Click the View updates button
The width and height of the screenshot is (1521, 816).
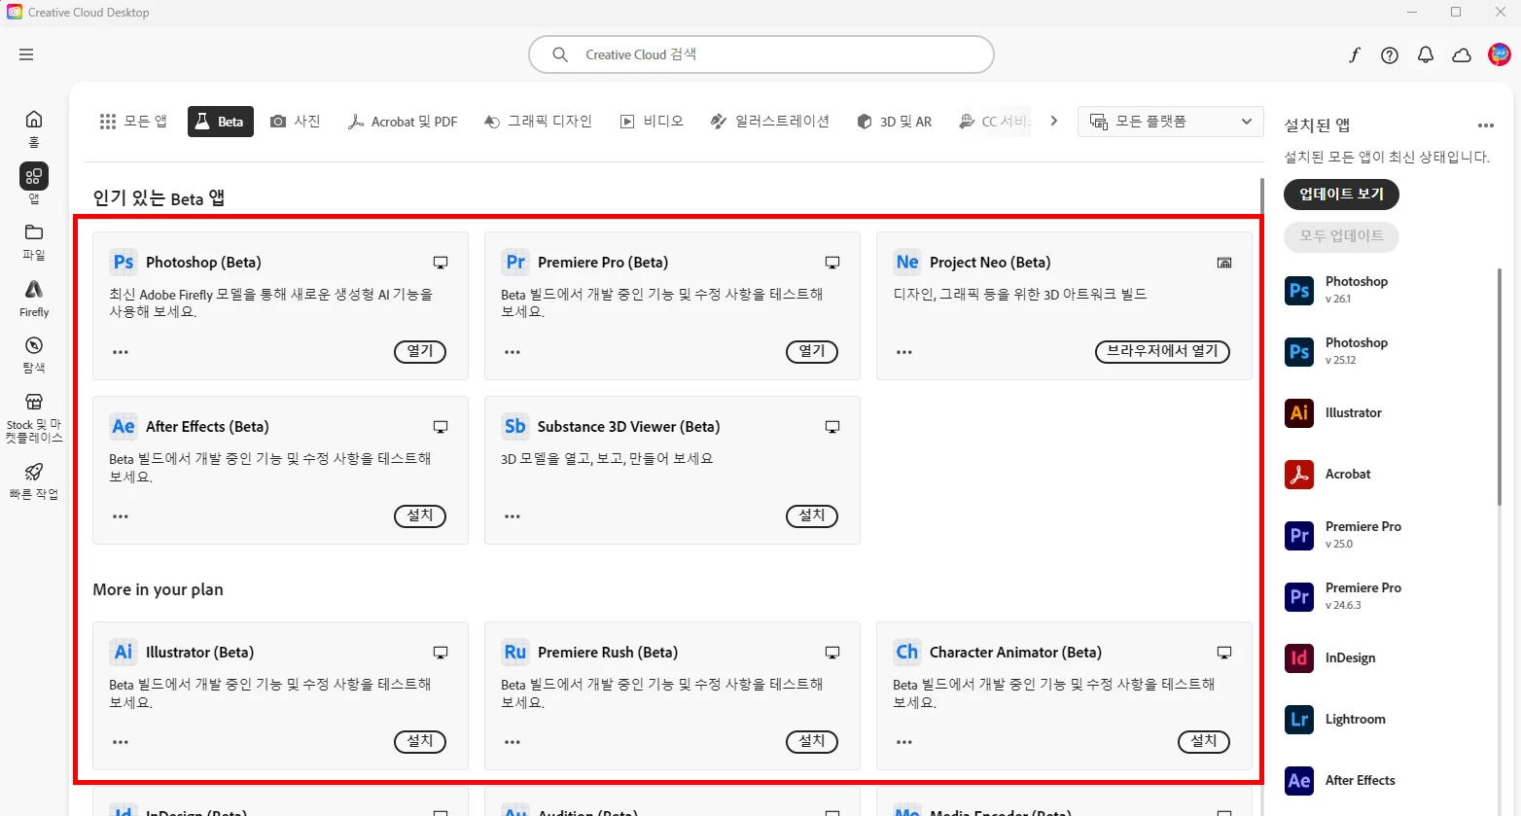click(1341, 195)
